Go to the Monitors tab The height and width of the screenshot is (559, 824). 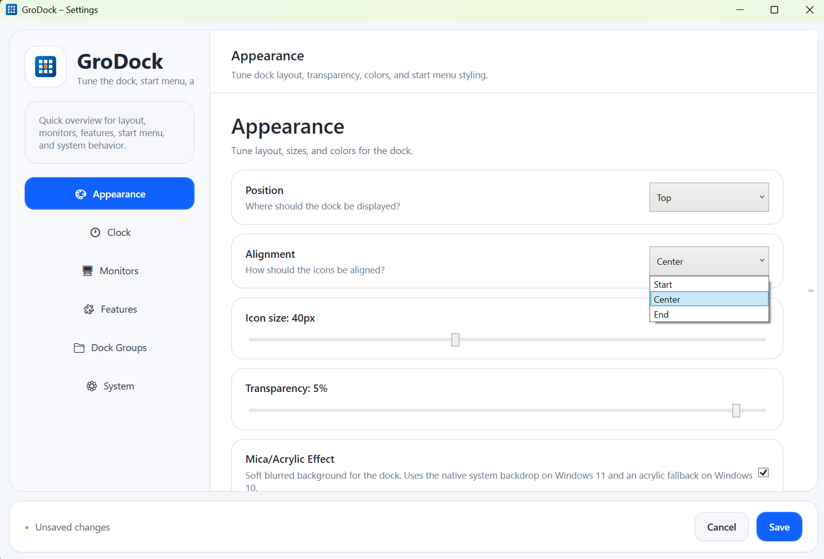[x=110, y=271]
